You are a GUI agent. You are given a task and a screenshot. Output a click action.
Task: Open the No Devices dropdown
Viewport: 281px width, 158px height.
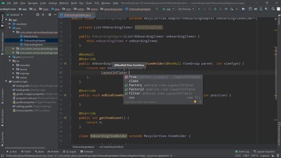pos(186,9)
